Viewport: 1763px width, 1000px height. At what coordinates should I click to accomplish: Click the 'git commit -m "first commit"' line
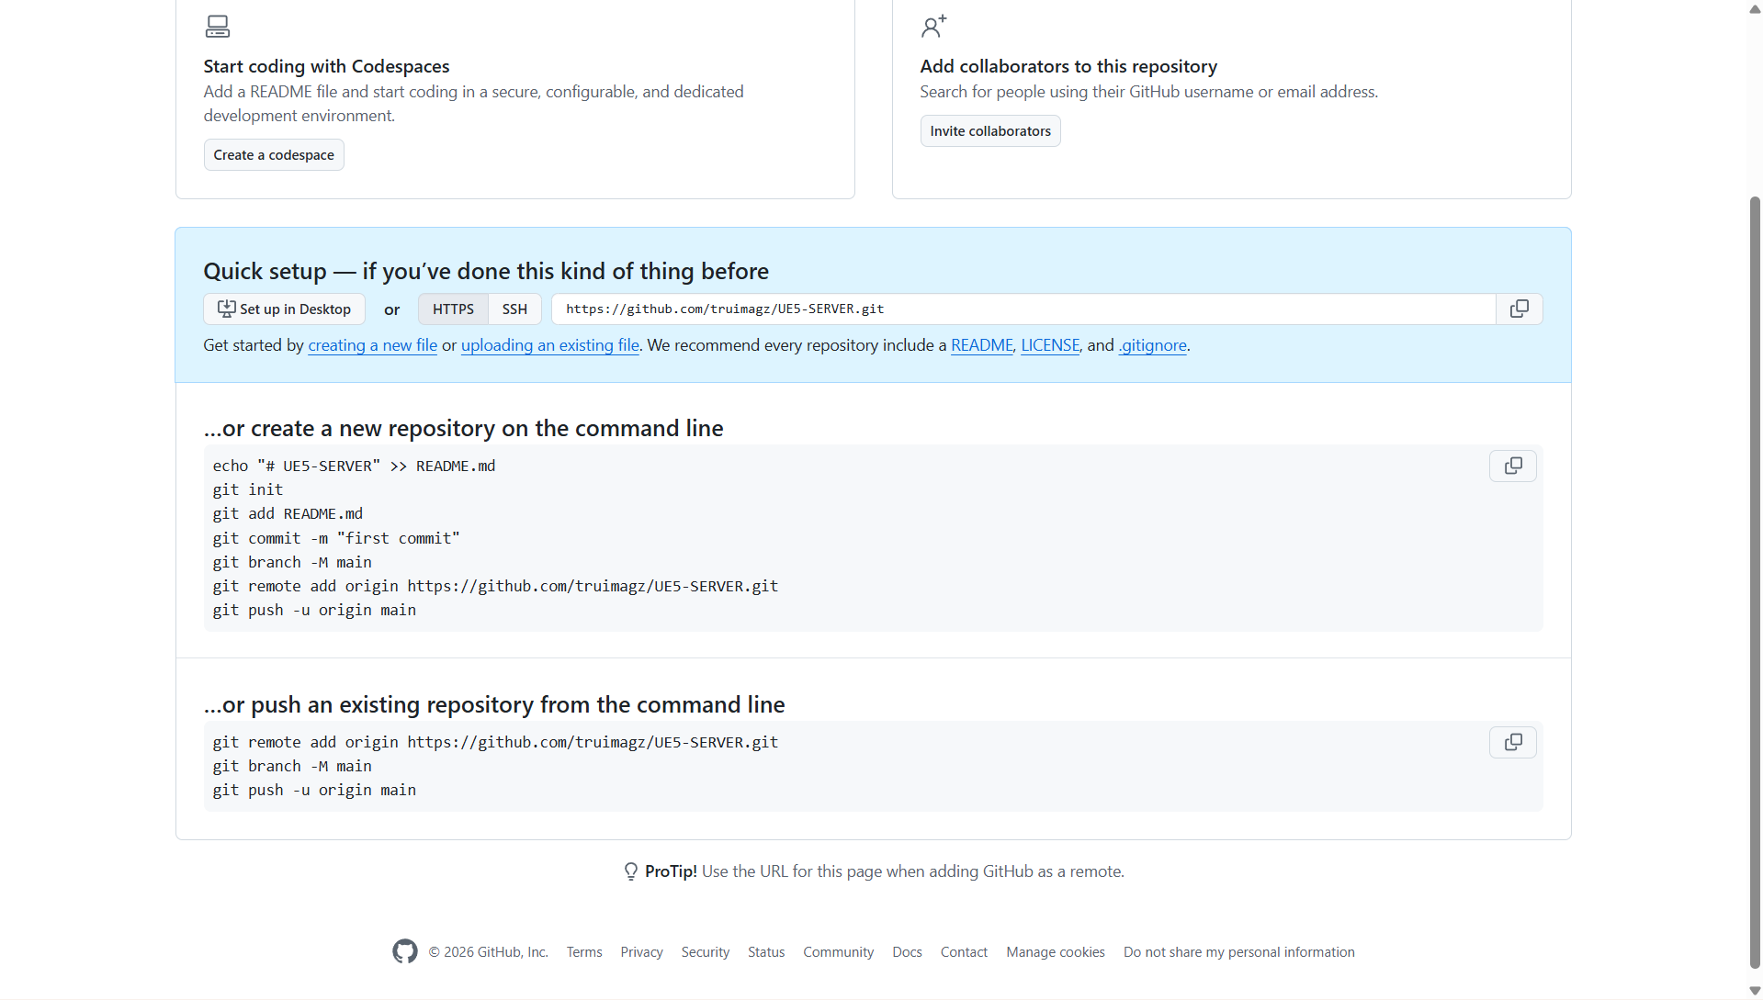pyautogui.click(x=336, y=539)
